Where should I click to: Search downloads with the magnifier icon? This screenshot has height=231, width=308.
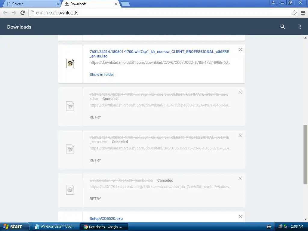(282, 27)
